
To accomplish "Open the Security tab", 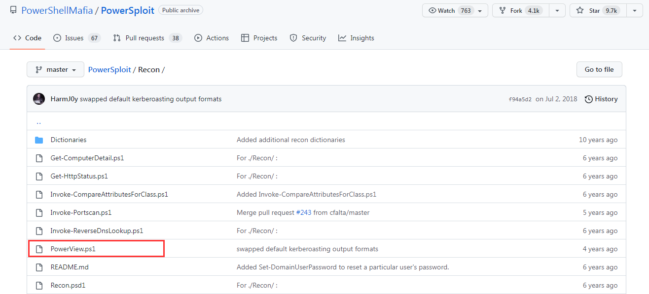I will [308, 38].
